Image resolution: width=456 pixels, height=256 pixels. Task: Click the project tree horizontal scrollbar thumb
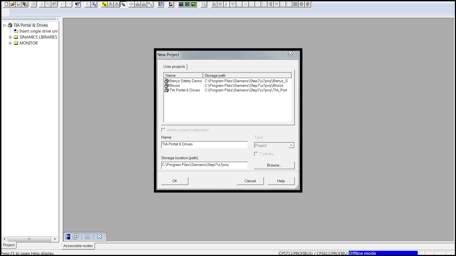point(29,239)
